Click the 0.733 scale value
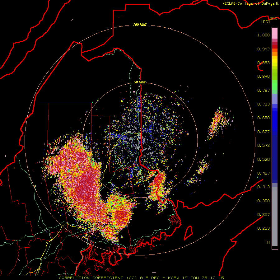 tap(264, 104)
